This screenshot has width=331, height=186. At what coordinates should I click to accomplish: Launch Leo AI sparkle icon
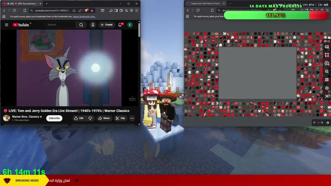(x=126, y=11)
